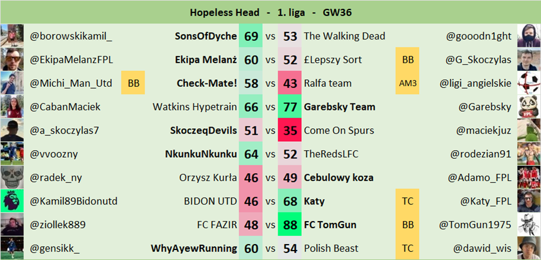Click the Garebsky Team name
This screenshot has height=260, width=541.
click(x=340, y=107)
